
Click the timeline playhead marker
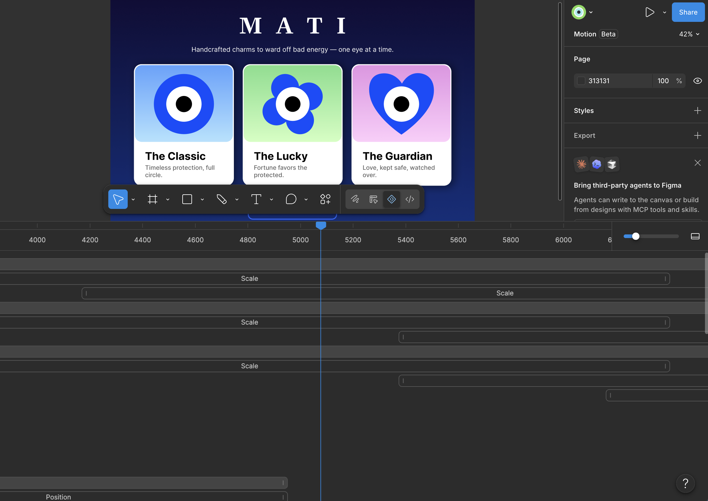tap(321, 225)
